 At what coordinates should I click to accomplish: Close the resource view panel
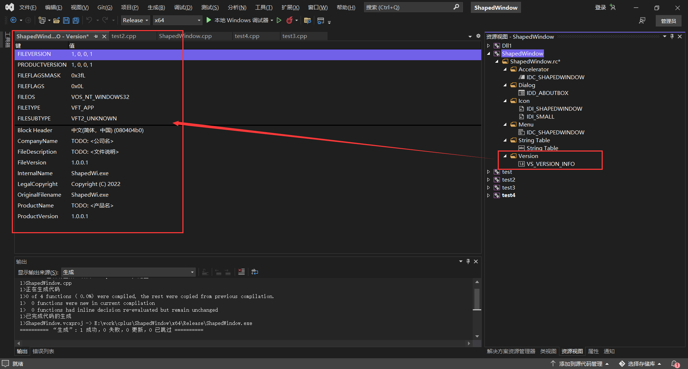680,37
